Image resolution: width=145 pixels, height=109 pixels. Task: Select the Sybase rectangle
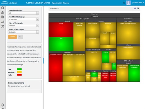107,66
